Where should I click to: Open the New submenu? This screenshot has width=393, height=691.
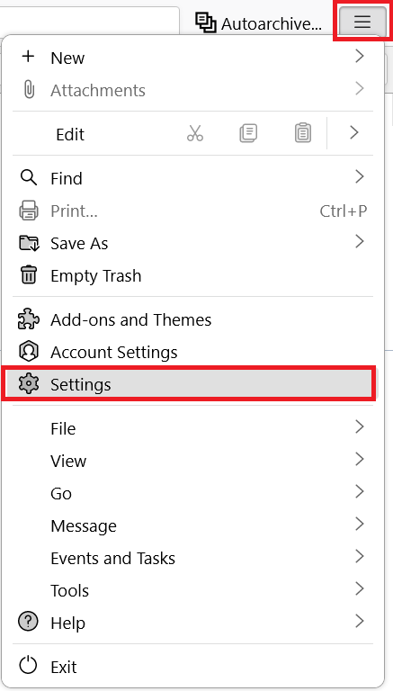click(x=193, y=58)
